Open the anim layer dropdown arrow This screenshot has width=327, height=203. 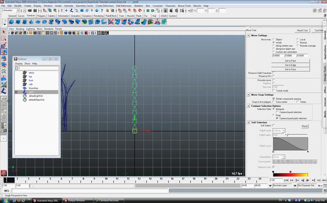click(270, 186)
